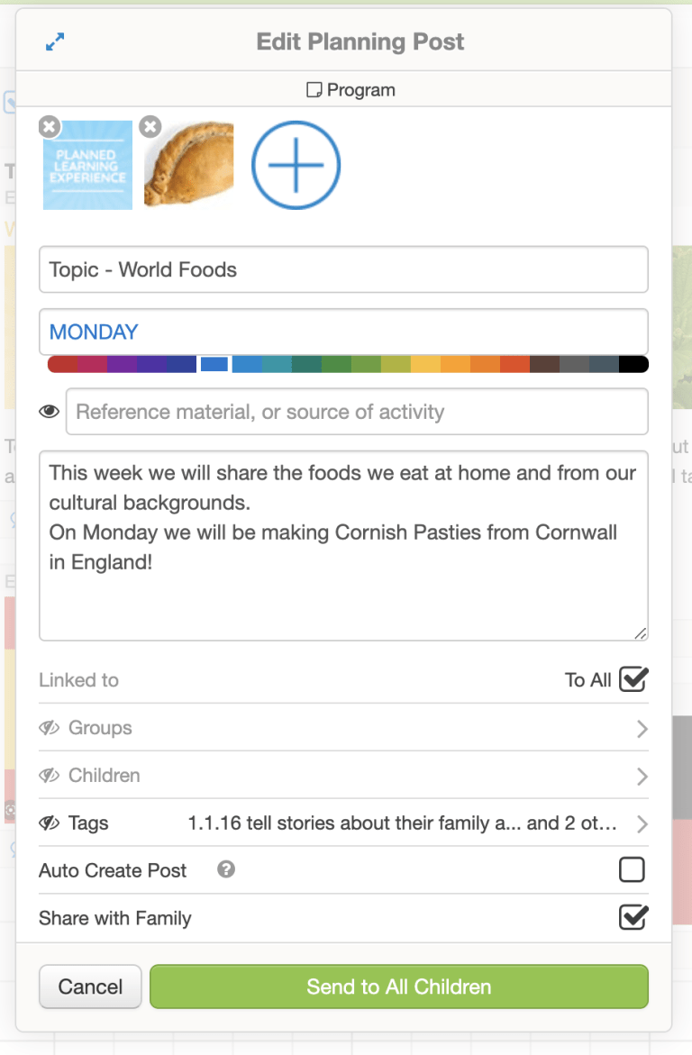Enable the Auto Create Post checkbox
The height and width of the screenshot is (1055, 692).
tap(633, 870)
